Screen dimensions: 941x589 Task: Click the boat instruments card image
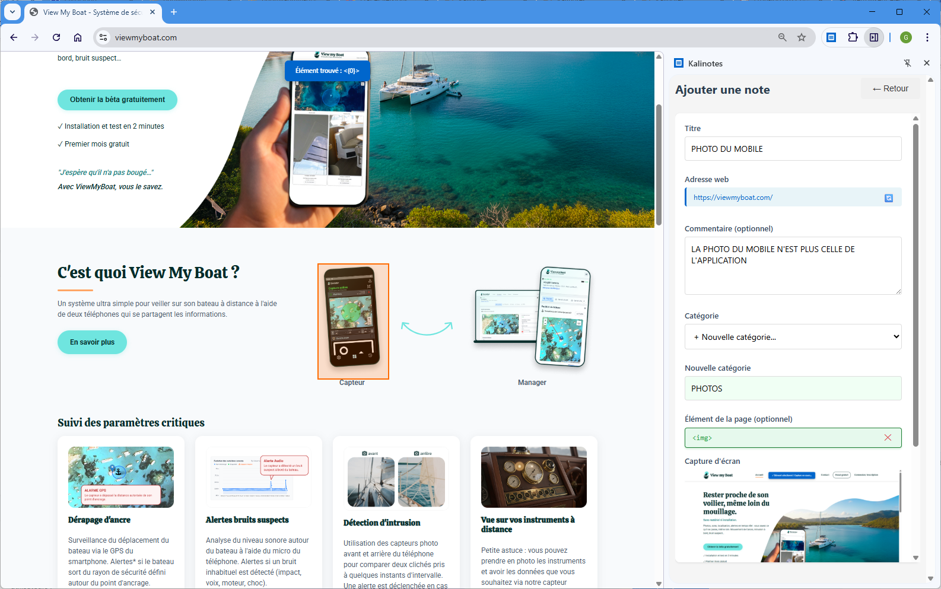point(534,477)
